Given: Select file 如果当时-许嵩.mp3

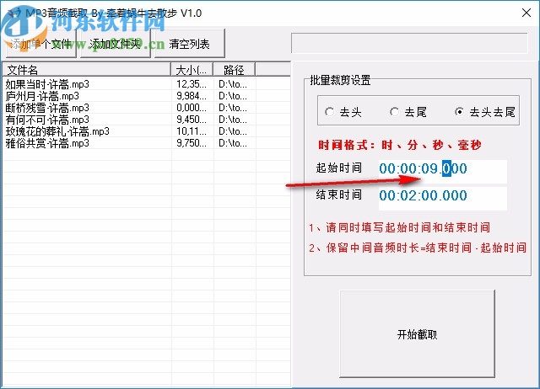Looking at the screenshot, I should tap(47, 84).
